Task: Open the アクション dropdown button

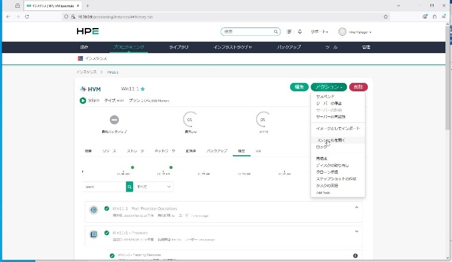Action: 328,87
